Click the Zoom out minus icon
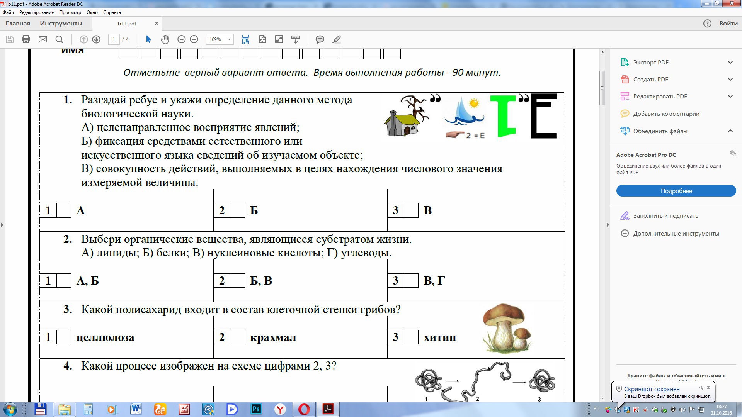The height and width of the screenshot is (417, 742). (181, 39)
